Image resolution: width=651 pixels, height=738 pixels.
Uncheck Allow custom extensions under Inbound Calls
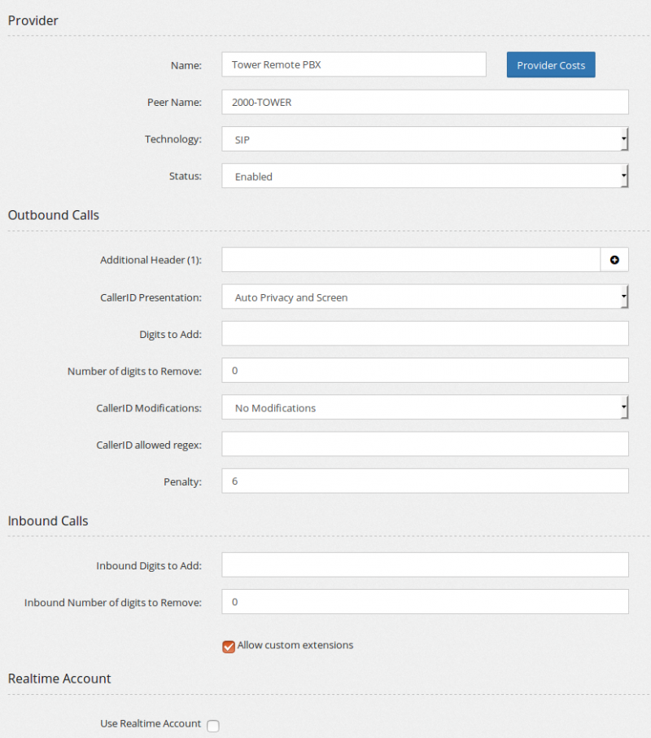coord(228,645)
